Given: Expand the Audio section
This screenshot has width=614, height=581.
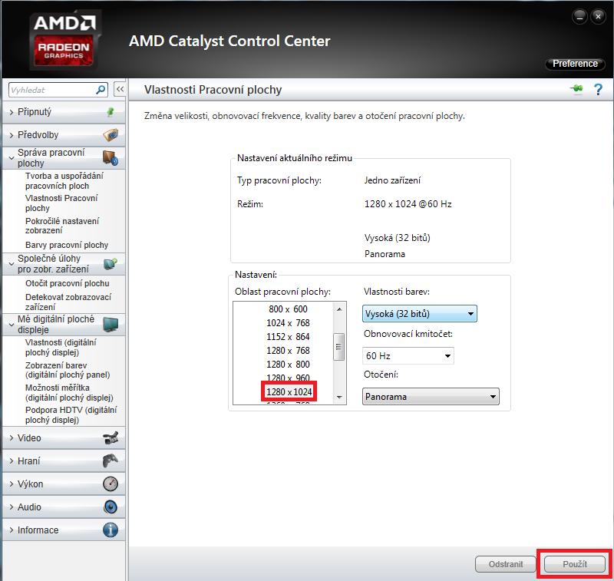Looking at the screenshot, I should (12, 507).
